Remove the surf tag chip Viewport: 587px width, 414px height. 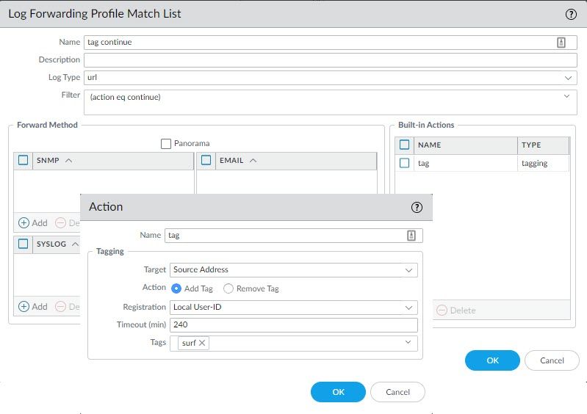[x=203, y=343]
